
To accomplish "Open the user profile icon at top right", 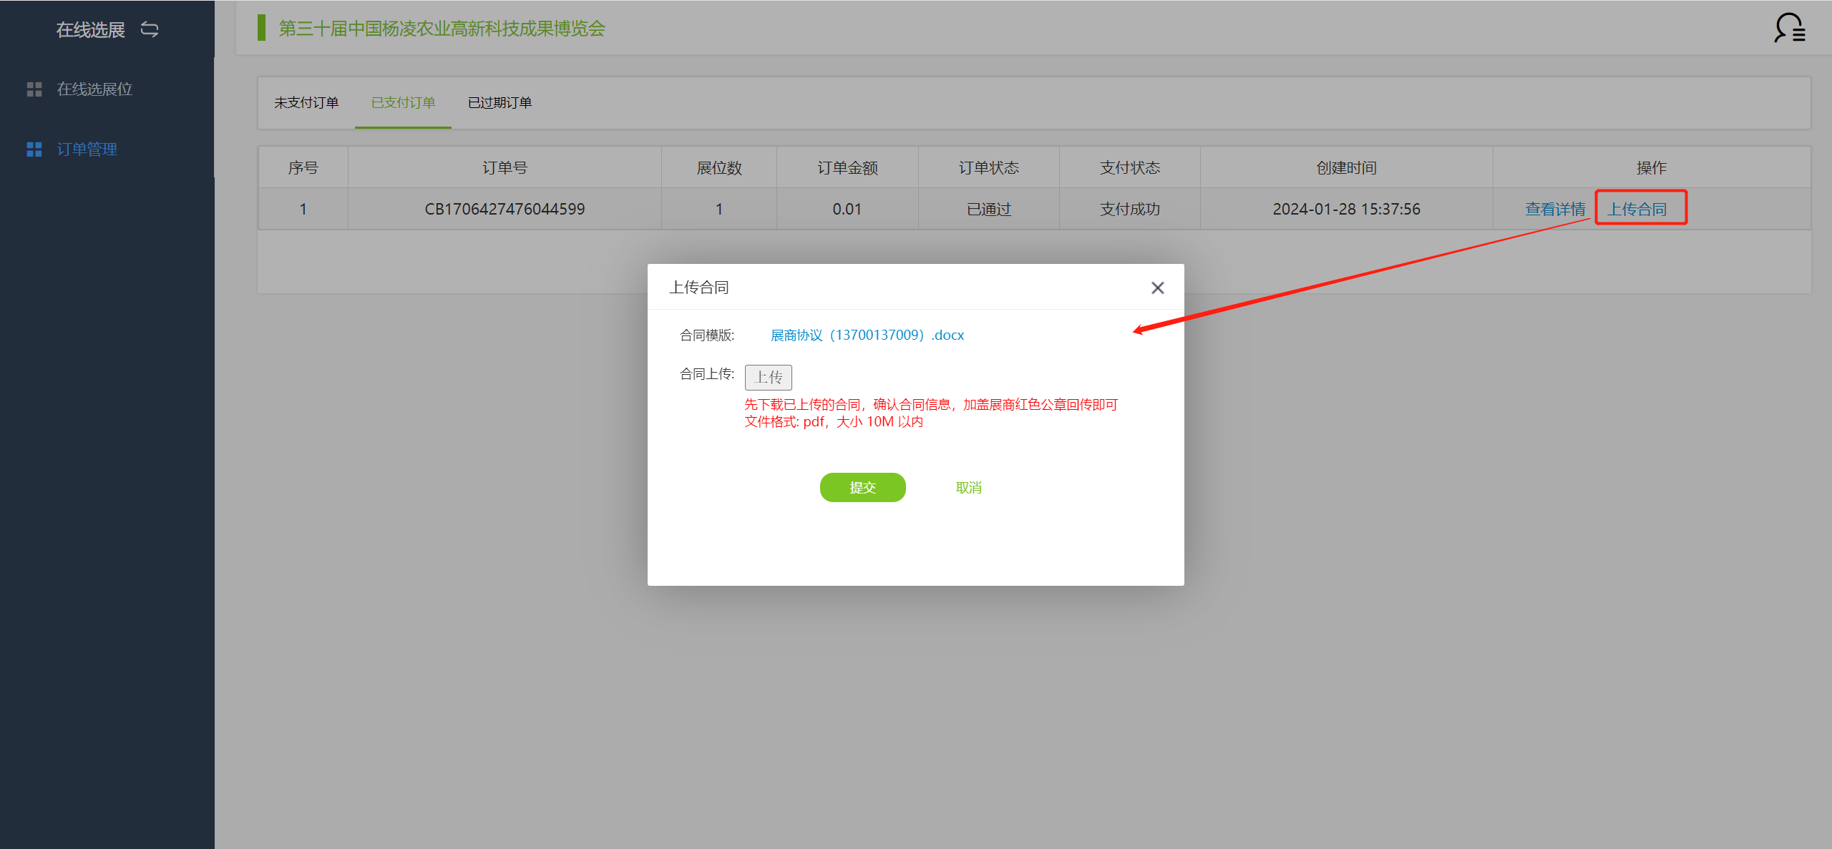I will point(1790,28).
